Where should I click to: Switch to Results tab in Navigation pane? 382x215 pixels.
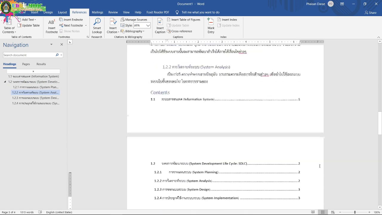point(41,64)
